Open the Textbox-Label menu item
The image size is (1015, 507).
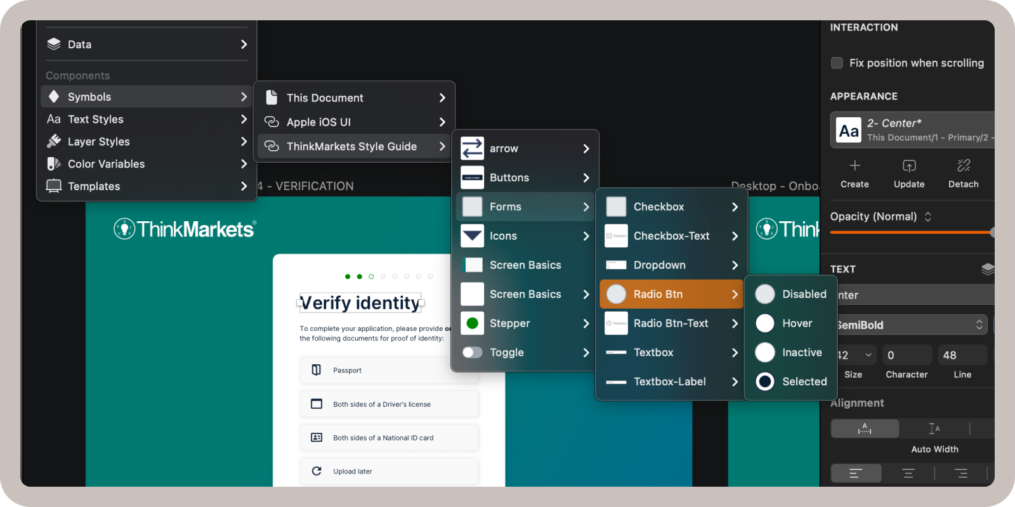tap(671, 382)
